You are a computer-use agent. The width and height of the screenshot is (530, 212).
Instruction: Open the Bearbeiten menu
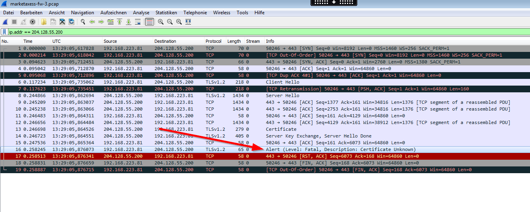31,13
